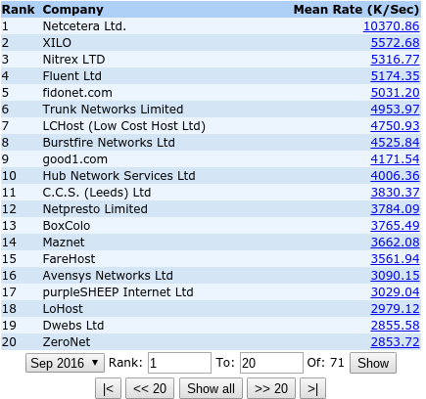The height and width of the screenshot is (399, 426).
Task: Jump to last page button
Action: click(312, 388)
